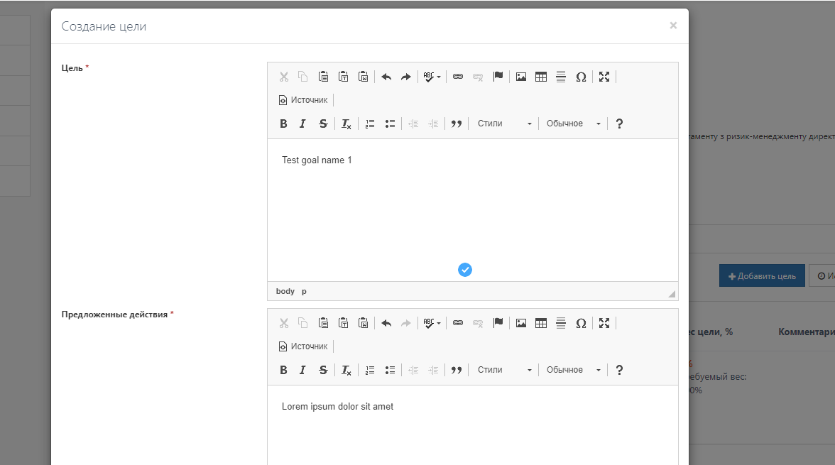The image size is (835, 465).
Task: Click Paste icon in Предложенные действия editor
Action: [323, 323]
